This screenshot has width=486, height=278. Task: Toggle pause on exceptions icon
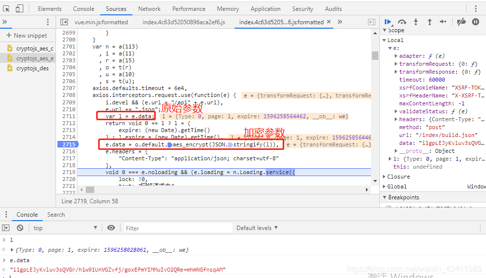click(x=476, y=22)
